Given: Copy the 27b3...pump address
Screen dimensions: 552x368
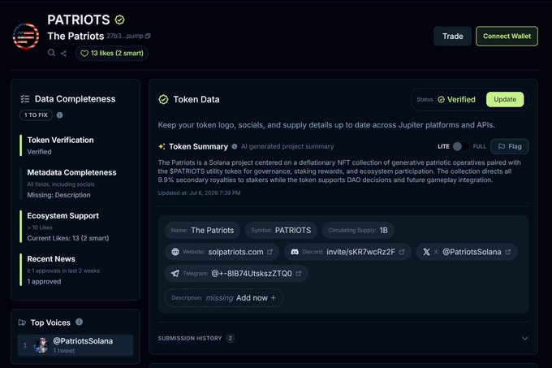Looking at the screenshot, I should 148,36.
